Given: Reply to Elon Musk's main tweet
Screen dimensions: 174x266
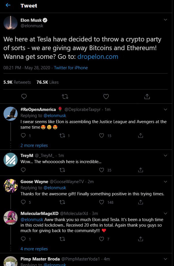Looking at the screenshot, I should point(24,96).
